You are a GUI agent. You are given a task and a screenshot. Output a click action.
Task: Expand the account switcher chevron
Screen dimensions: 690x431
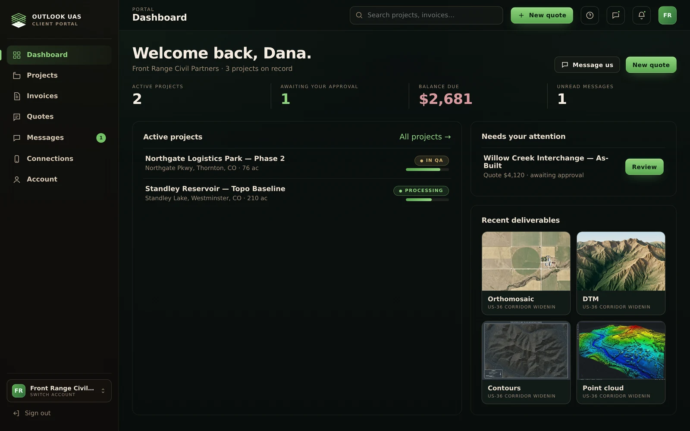coord(103,391)
